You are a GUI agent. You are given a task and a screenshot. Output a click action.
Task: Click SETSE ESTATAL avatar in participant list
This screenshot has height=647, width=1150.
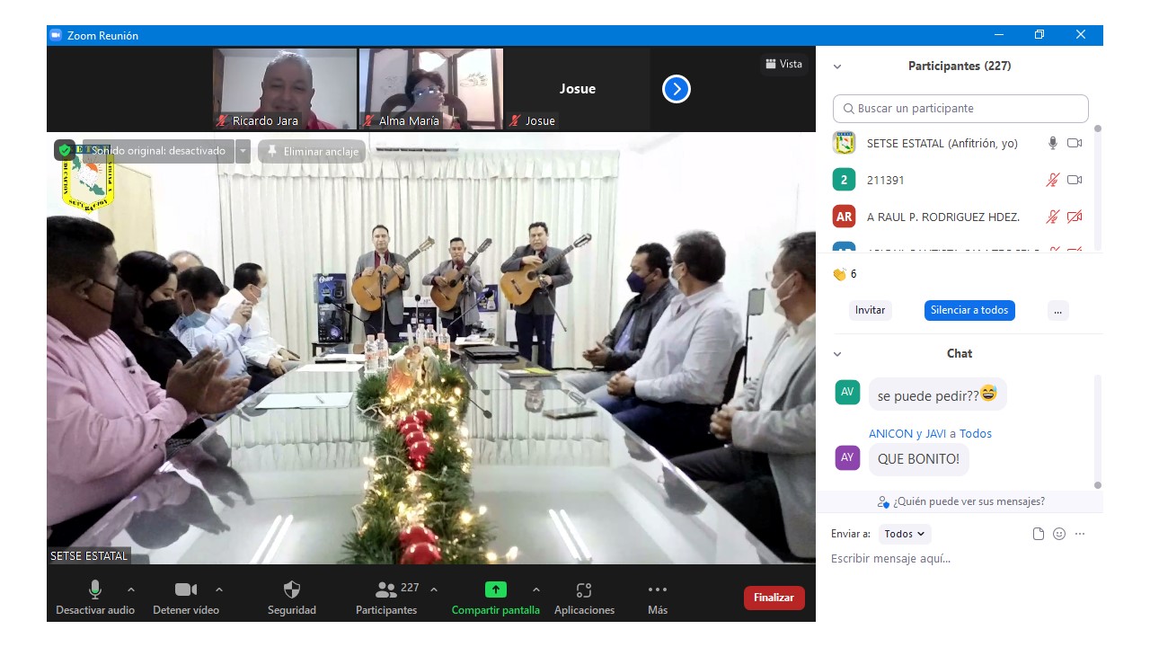(x=844, y=143)
